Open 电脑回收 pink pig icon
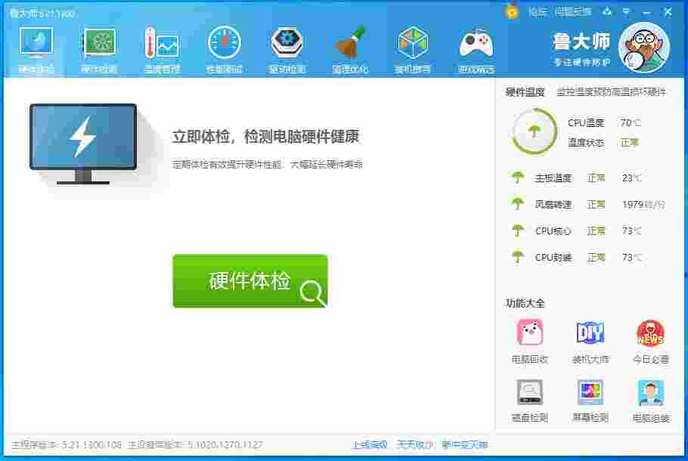Image resolution: width=688 pixels, height=461 pixels. click(x=530, y=332)
